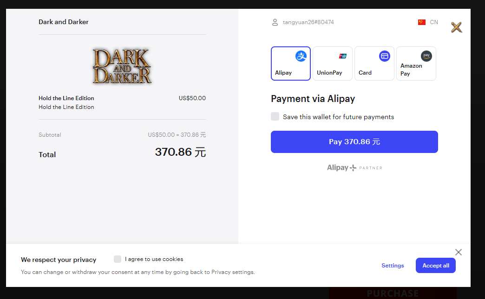Click the China flag icon

tap(422, 22)
